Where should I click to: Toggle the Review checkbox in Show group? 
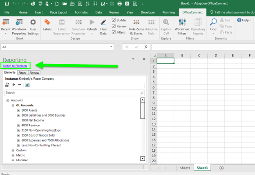114,26
